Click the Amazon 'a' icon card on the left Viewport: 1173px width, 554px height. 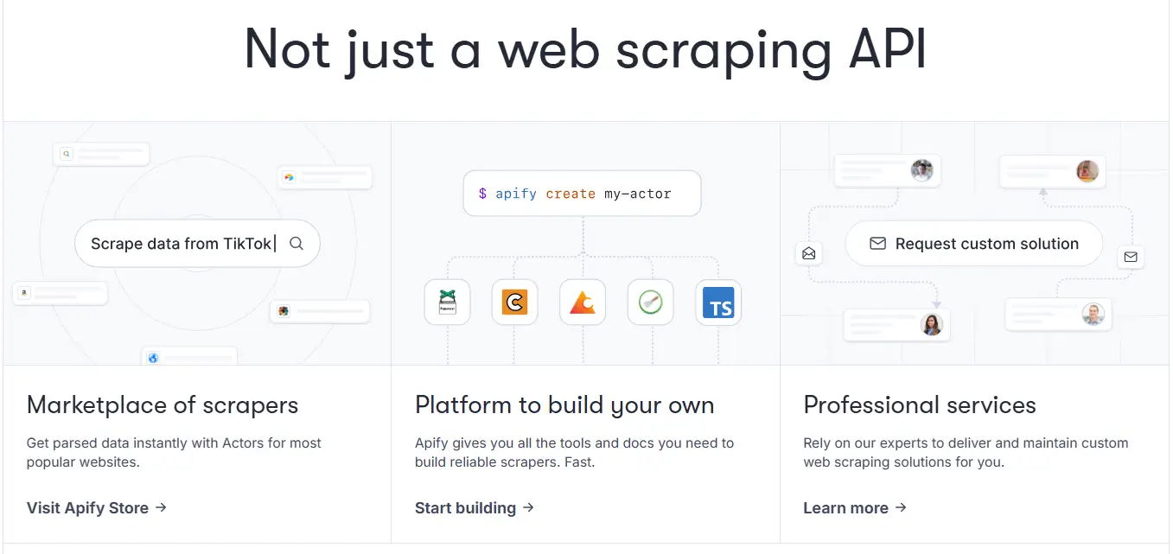pos(24,291)
